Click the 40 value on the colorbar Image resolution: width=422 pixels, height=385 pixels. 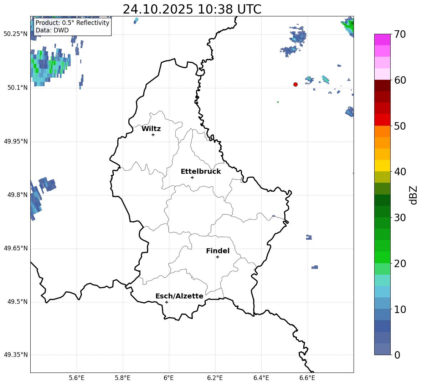point(400,172)
